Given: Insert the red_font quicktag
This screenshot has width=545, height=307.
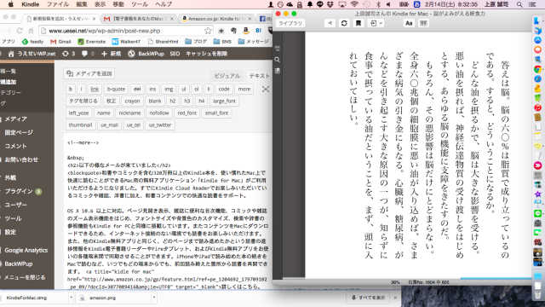Looking at the screenshot, I should 187,113.
